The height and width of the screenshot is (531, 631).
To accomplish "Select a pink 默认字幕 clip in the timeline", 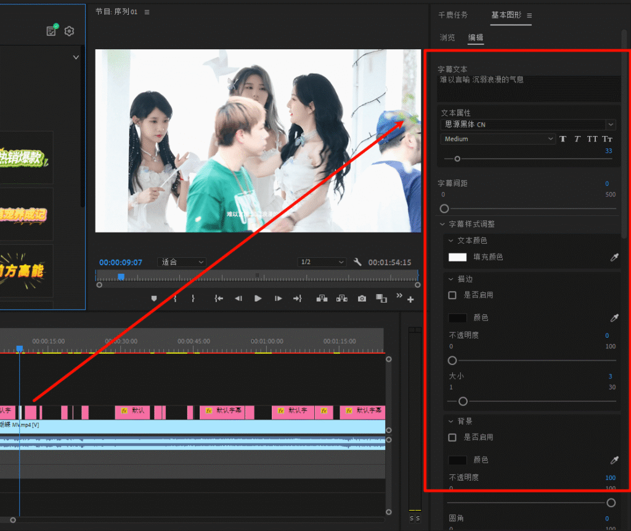I will 224,412.
